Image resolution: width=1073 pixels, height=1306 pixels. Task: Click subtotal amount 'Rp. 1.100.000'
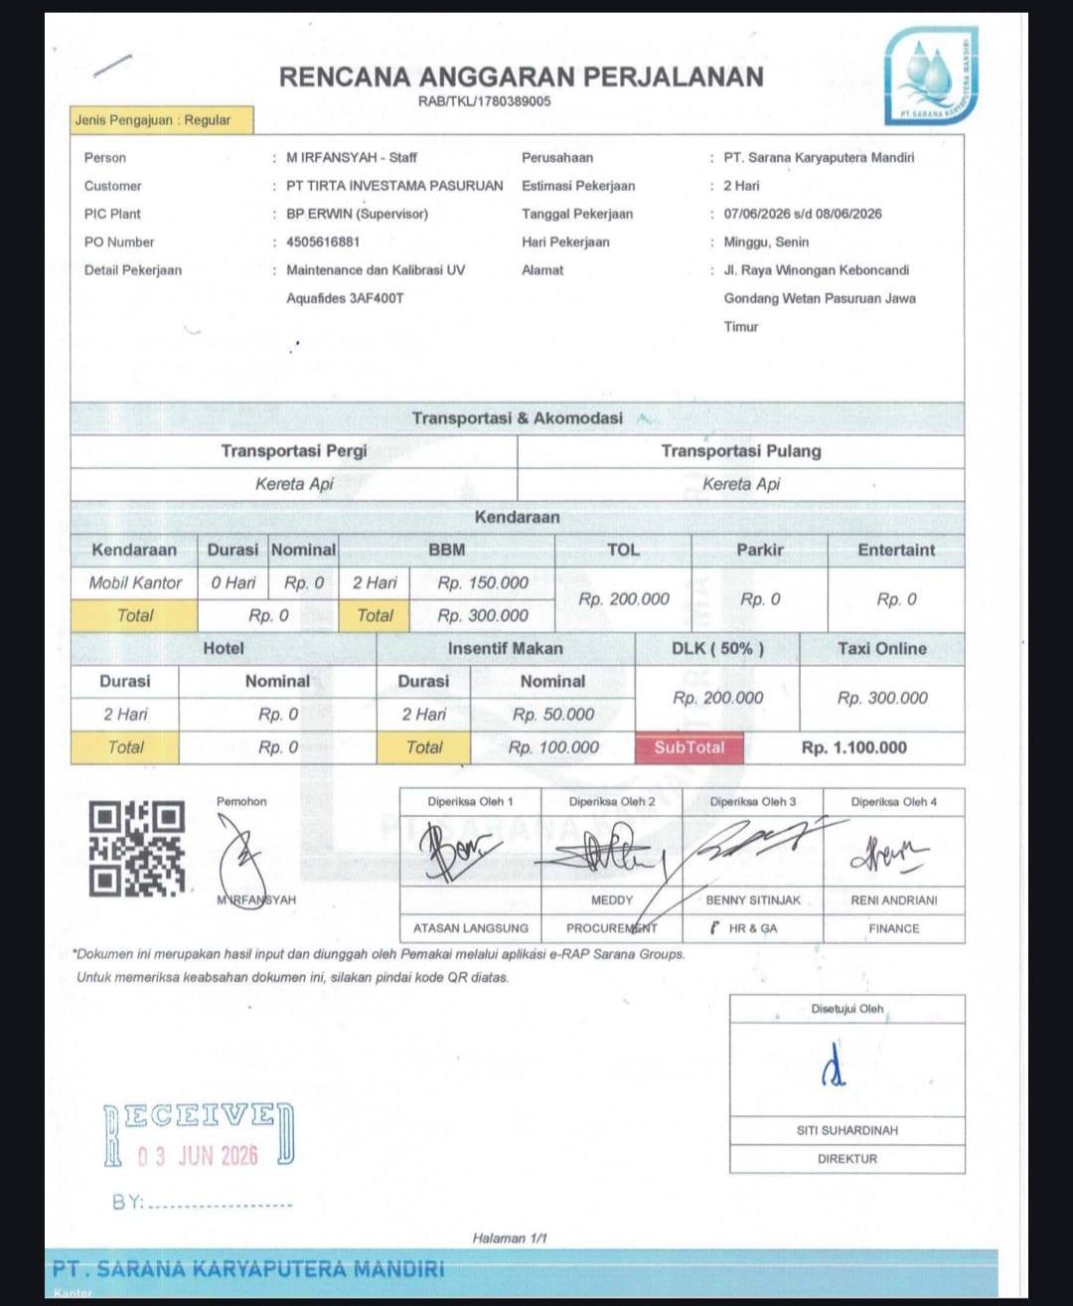tap(854, 747)
